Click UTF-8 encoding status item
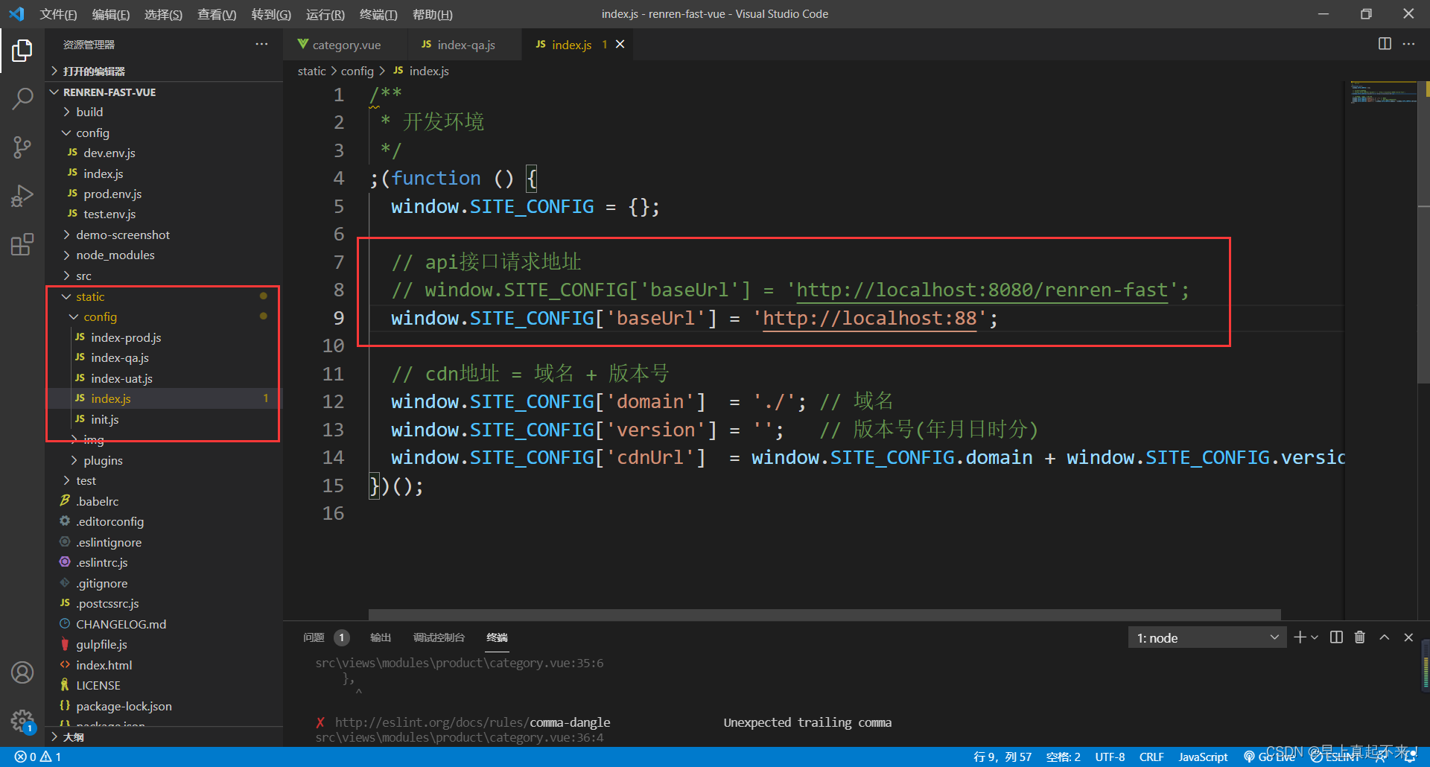1430x767 pixels. 1110,757
